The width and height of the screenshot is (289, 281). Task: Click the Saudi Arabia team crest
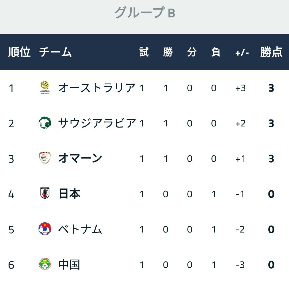45,123
